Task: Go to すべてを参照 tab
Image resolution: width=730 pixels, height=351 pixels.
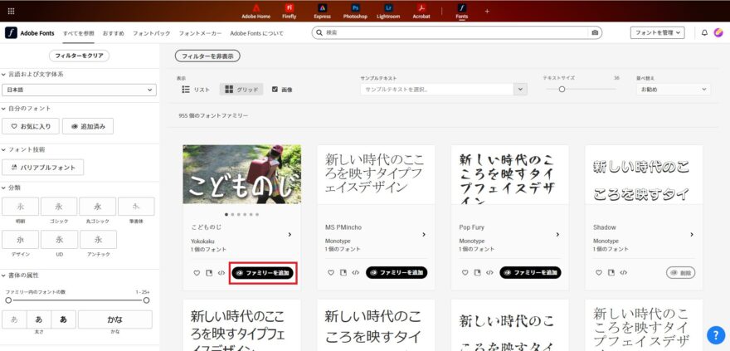Action: [x=78, y=33]
